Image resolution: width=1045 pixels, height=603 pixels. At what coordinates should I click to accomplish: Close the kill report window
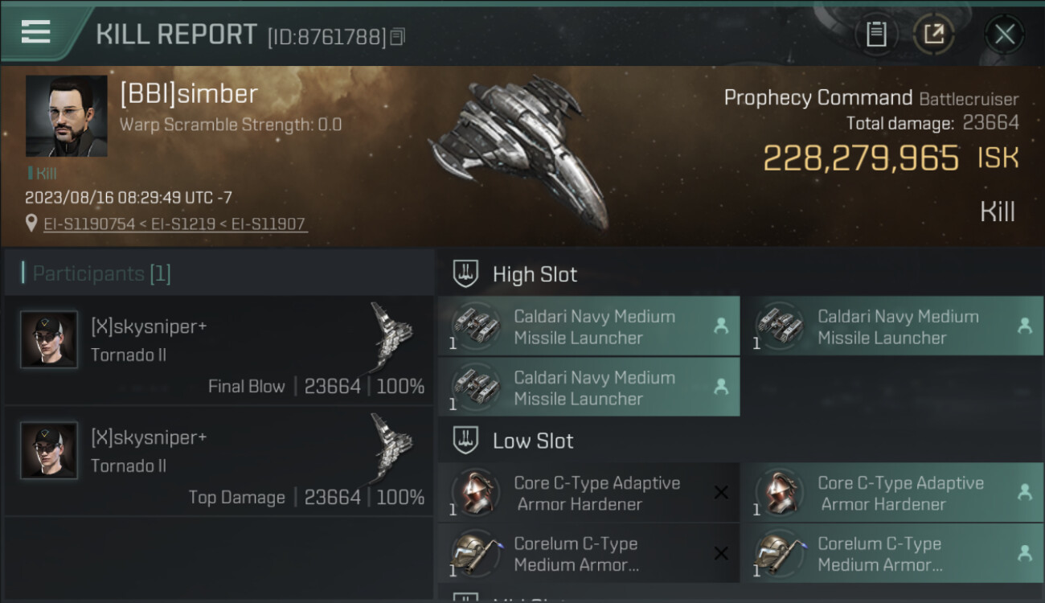click(1004, 35)
